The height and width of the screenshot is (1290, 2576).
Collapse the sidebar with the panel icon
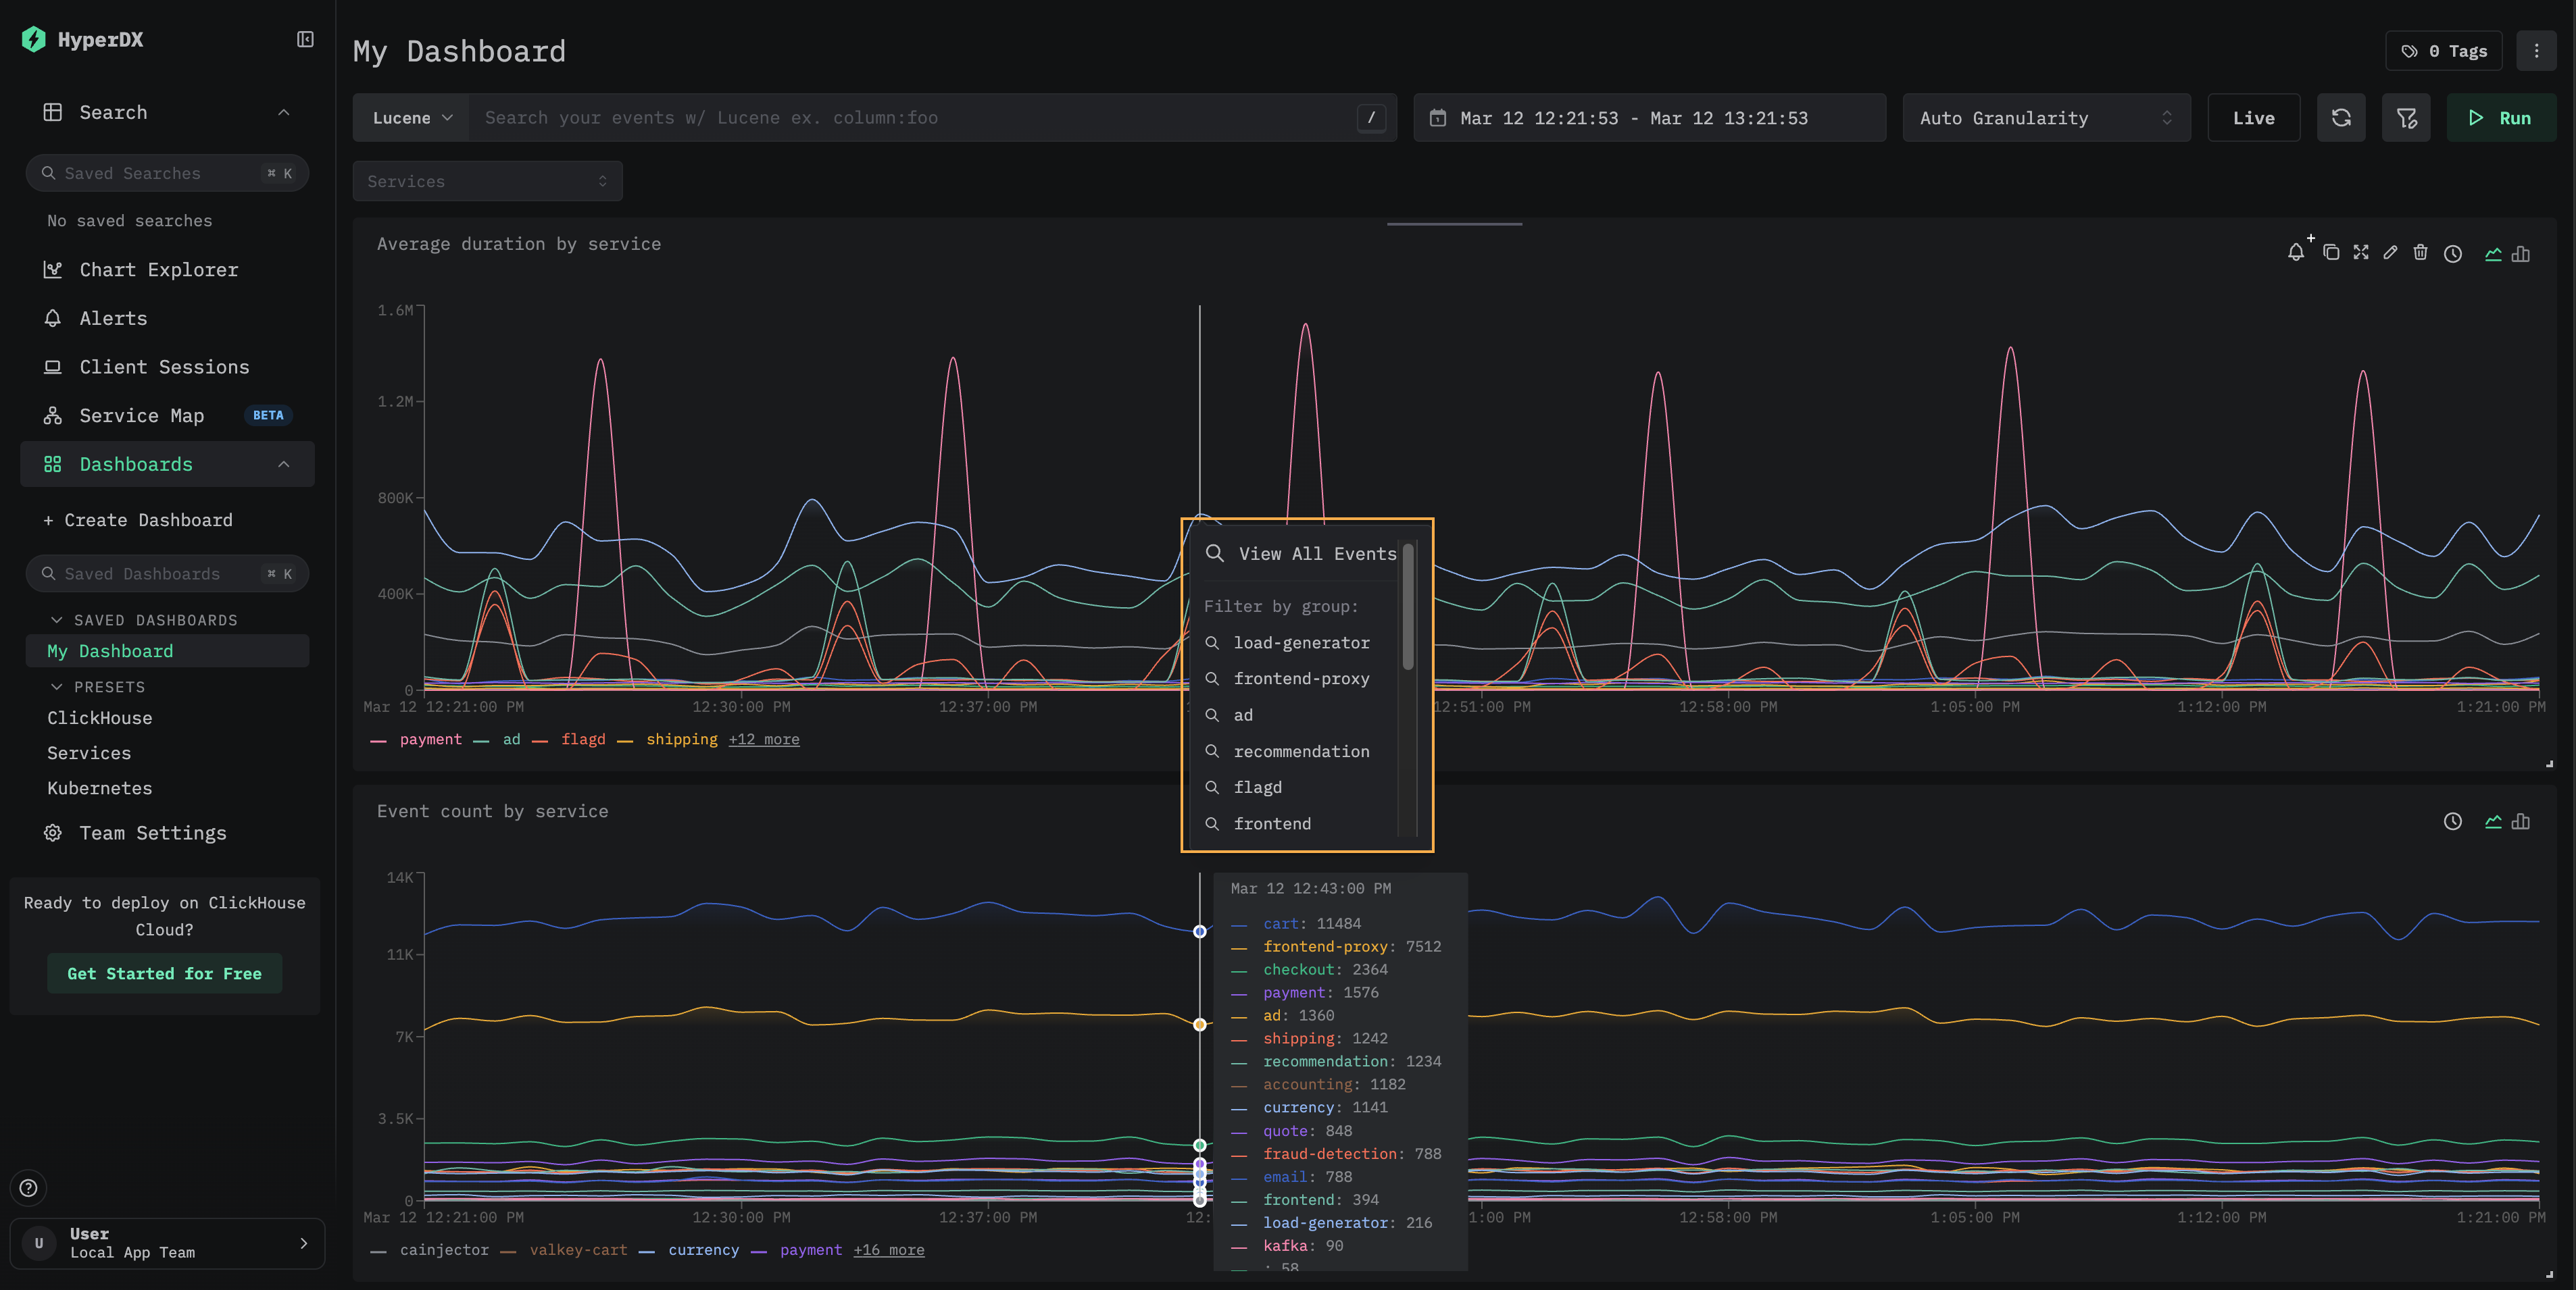coord(305,39)
